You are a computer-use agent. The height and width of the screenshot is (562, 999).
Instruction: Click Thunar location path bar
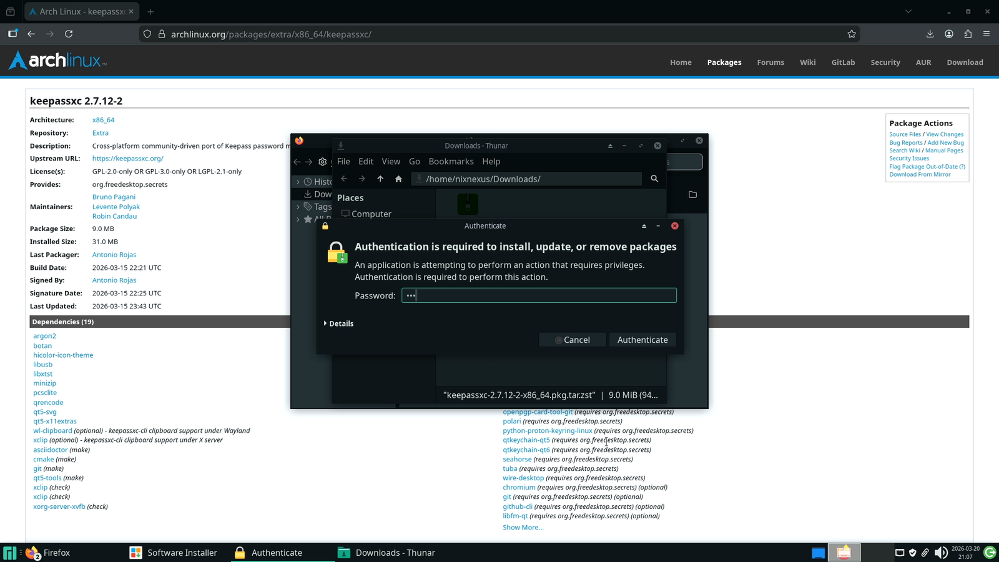[526, 179]
